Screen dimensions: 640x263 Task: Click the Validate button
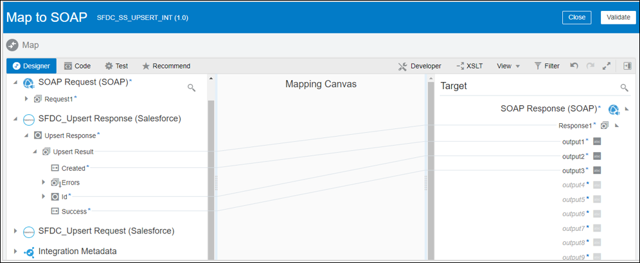[x=619, y=17]
